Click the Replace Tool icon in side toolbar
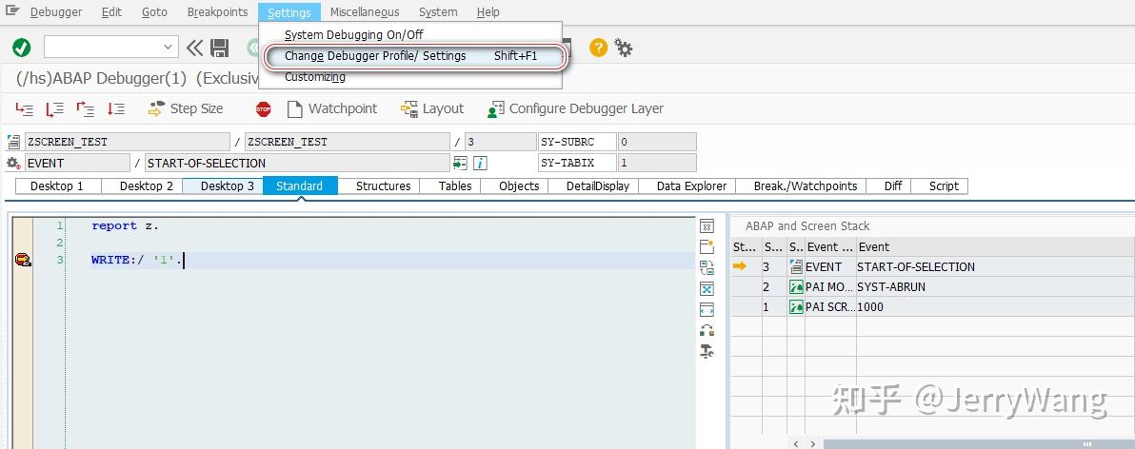Screen dimensions: 1135x449 click(707, 268)
